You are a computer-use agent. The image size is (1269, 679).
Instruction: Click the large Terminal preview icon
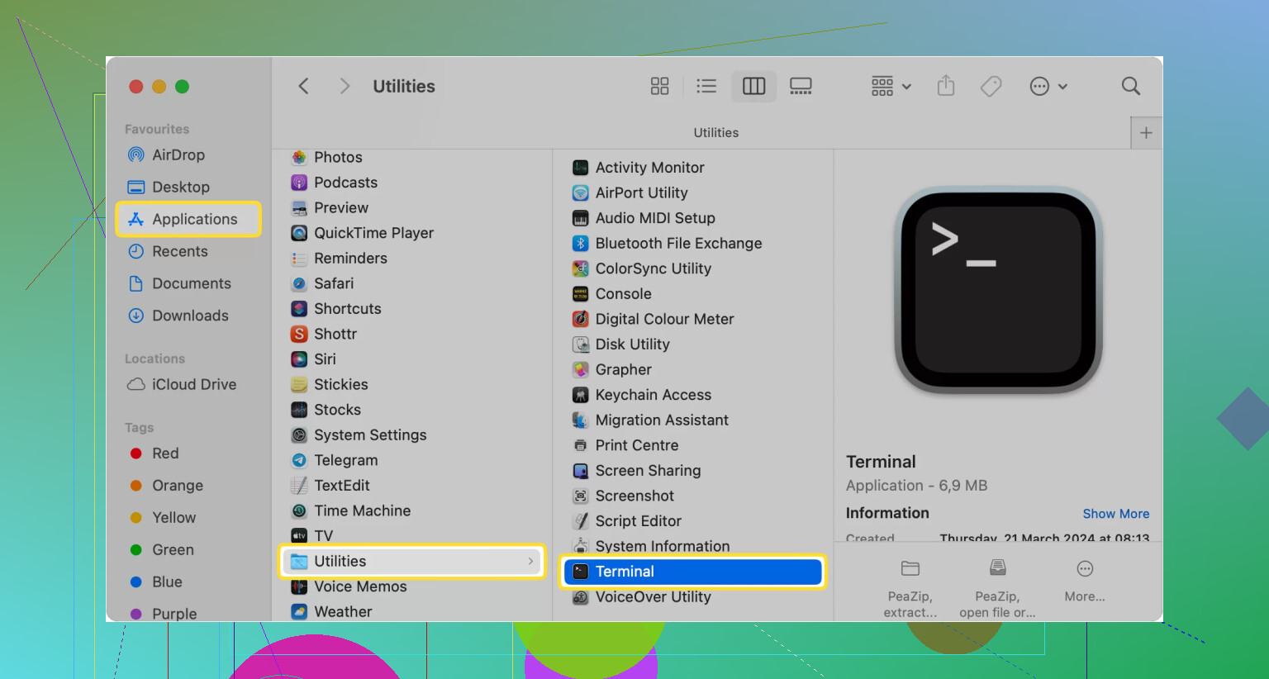(x=999, y=291)
